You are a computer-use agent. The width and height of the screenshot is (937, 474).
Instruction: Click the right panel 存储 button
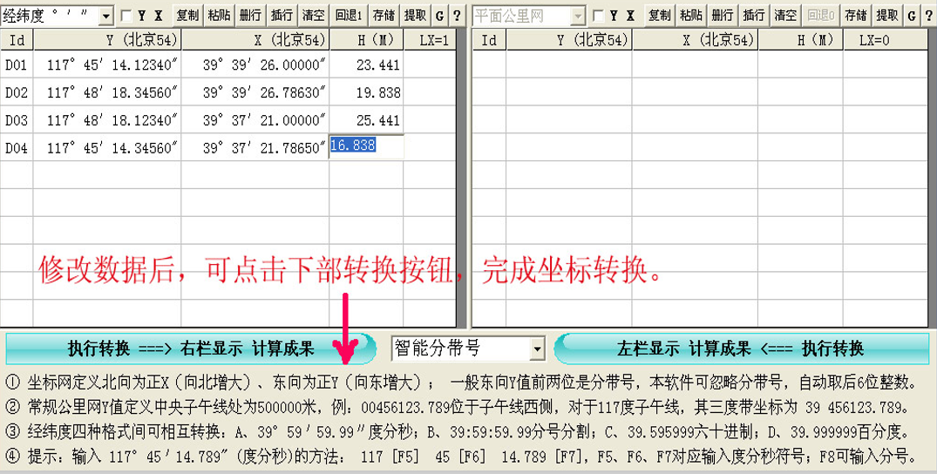click(x=856, y=16)
